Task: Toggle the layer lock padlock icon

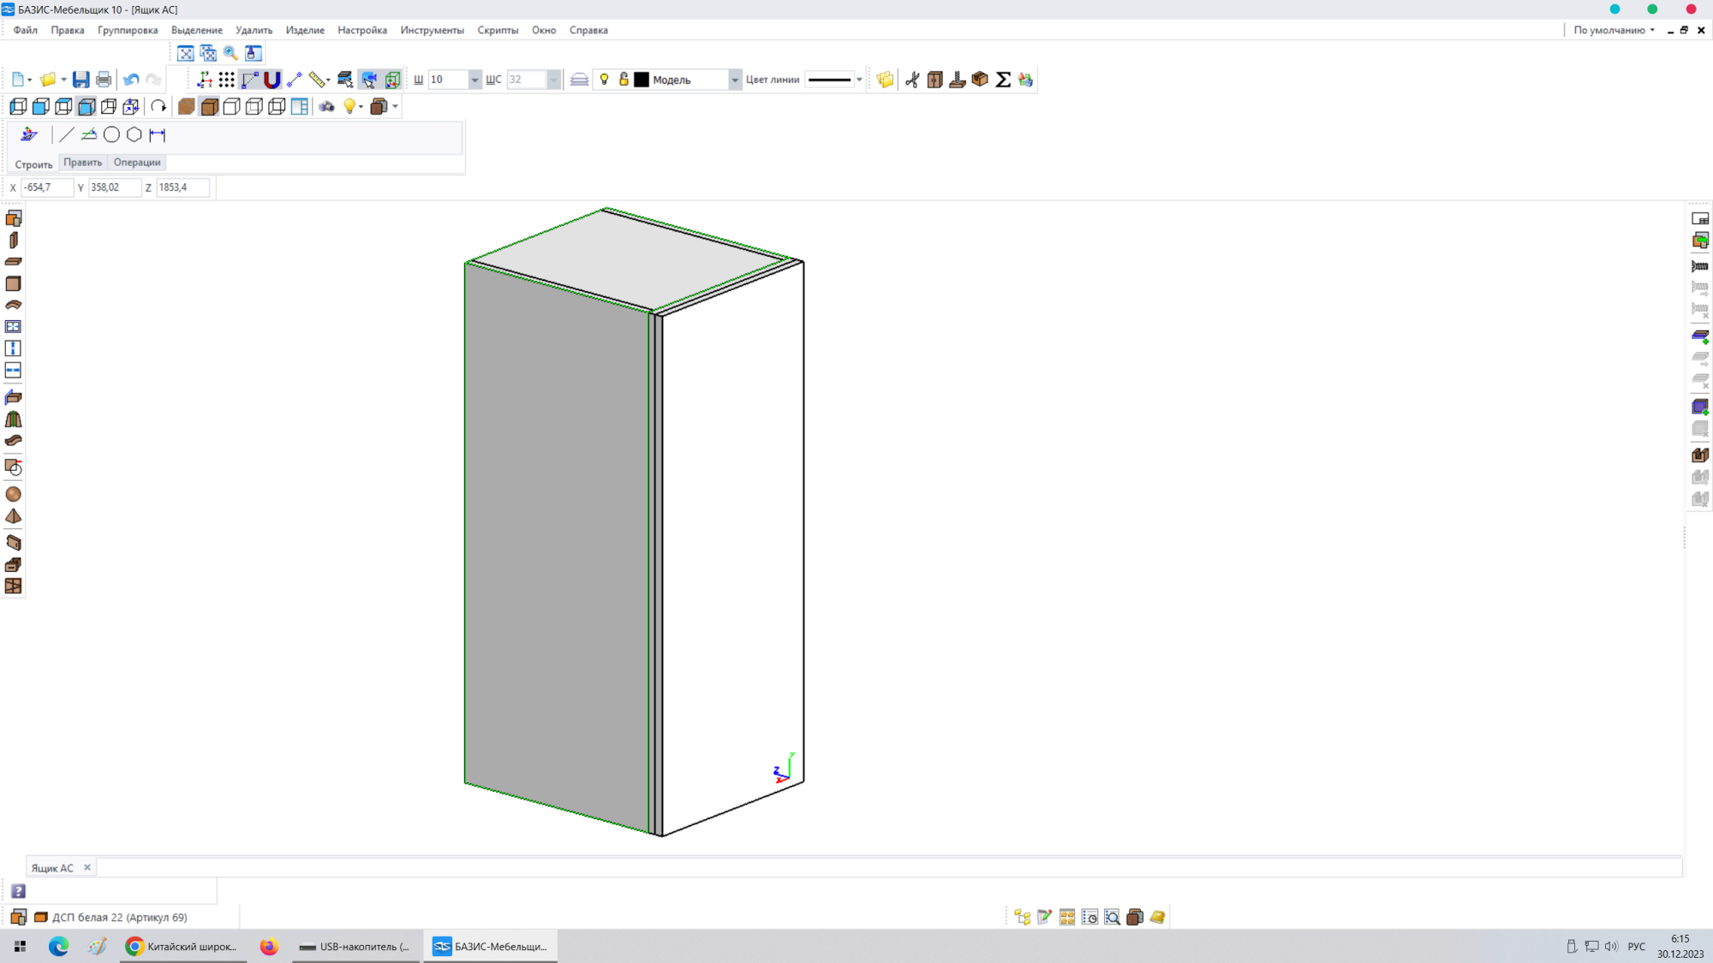Action: (624, 80)
